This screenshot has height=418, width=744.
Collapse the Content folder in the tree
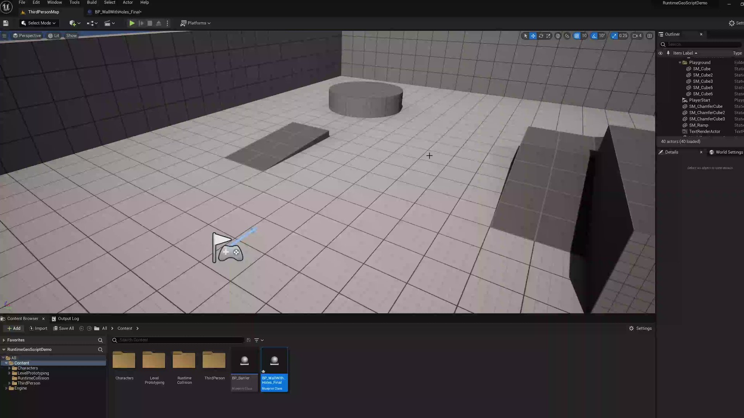click(x=7, y=363)
